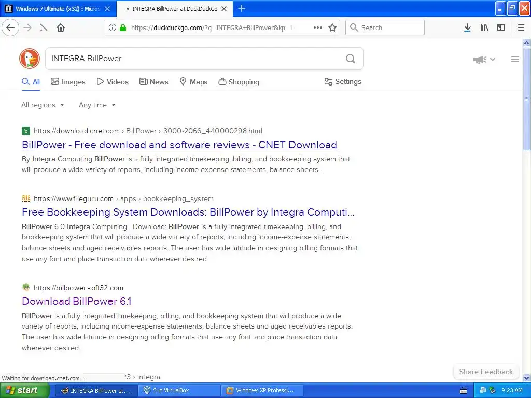The width and height of the screenshot is (531, 398).
Task: Open the Firefox hamburger menu
Action: point(521,27)
